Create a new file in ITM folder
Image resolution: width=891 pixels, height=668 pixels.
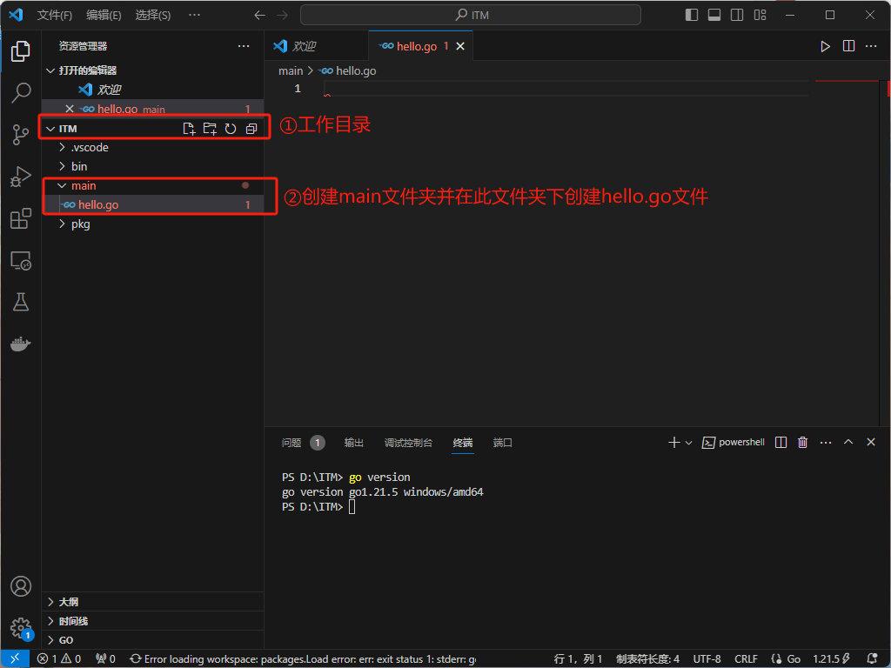189,129
